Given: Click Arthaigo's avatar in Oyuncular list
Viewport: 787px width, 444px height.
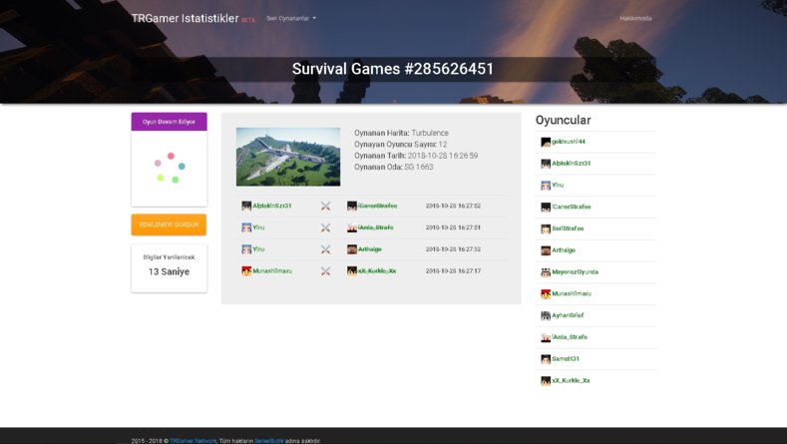Looking at the screenshot, I should pyautogui.click(x=546, y=250).
